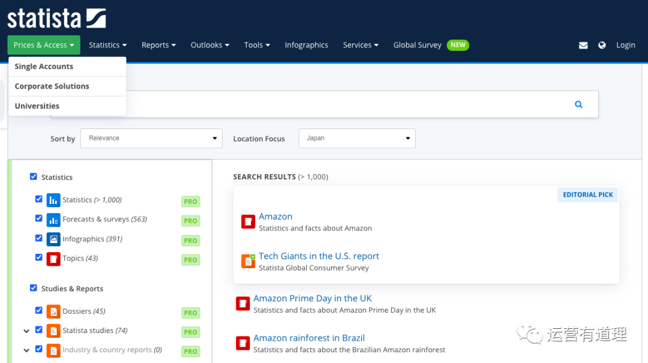
Task: Open the Reports nav dropdown
Action: tap(158, 45)
